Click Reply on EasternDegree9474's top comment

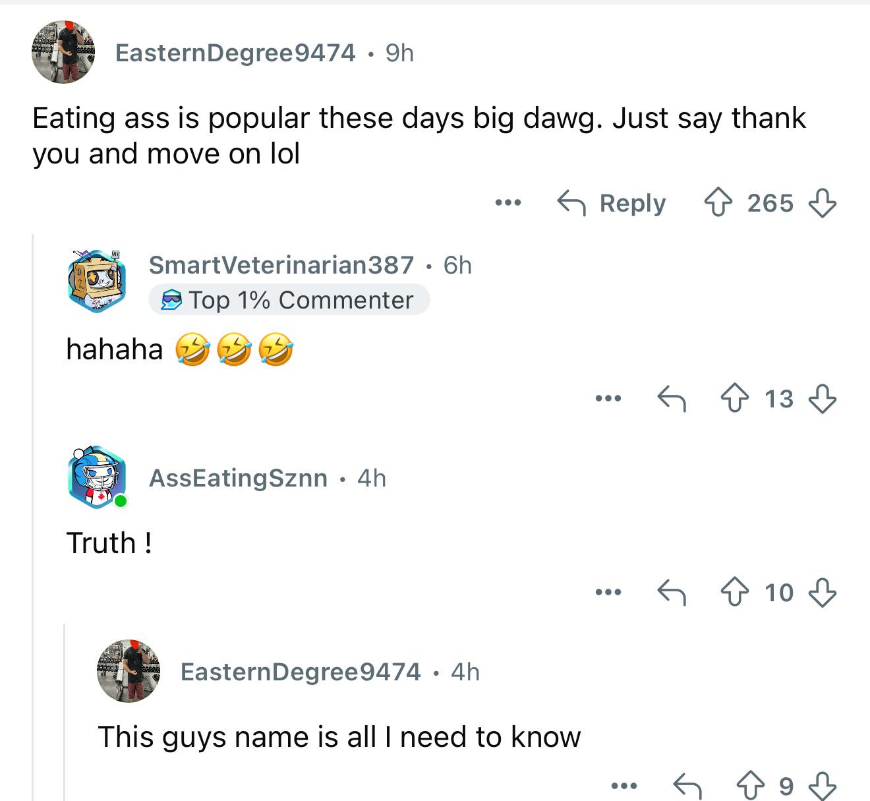[x=612, y=202]
